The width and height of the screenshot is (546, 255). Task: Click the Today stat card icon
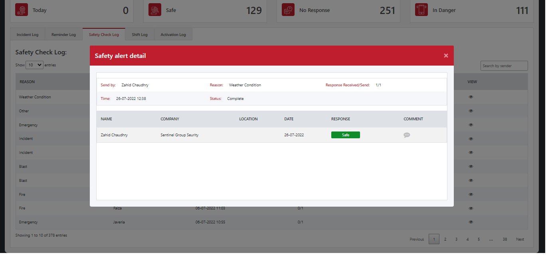click(x=22, y=10)
